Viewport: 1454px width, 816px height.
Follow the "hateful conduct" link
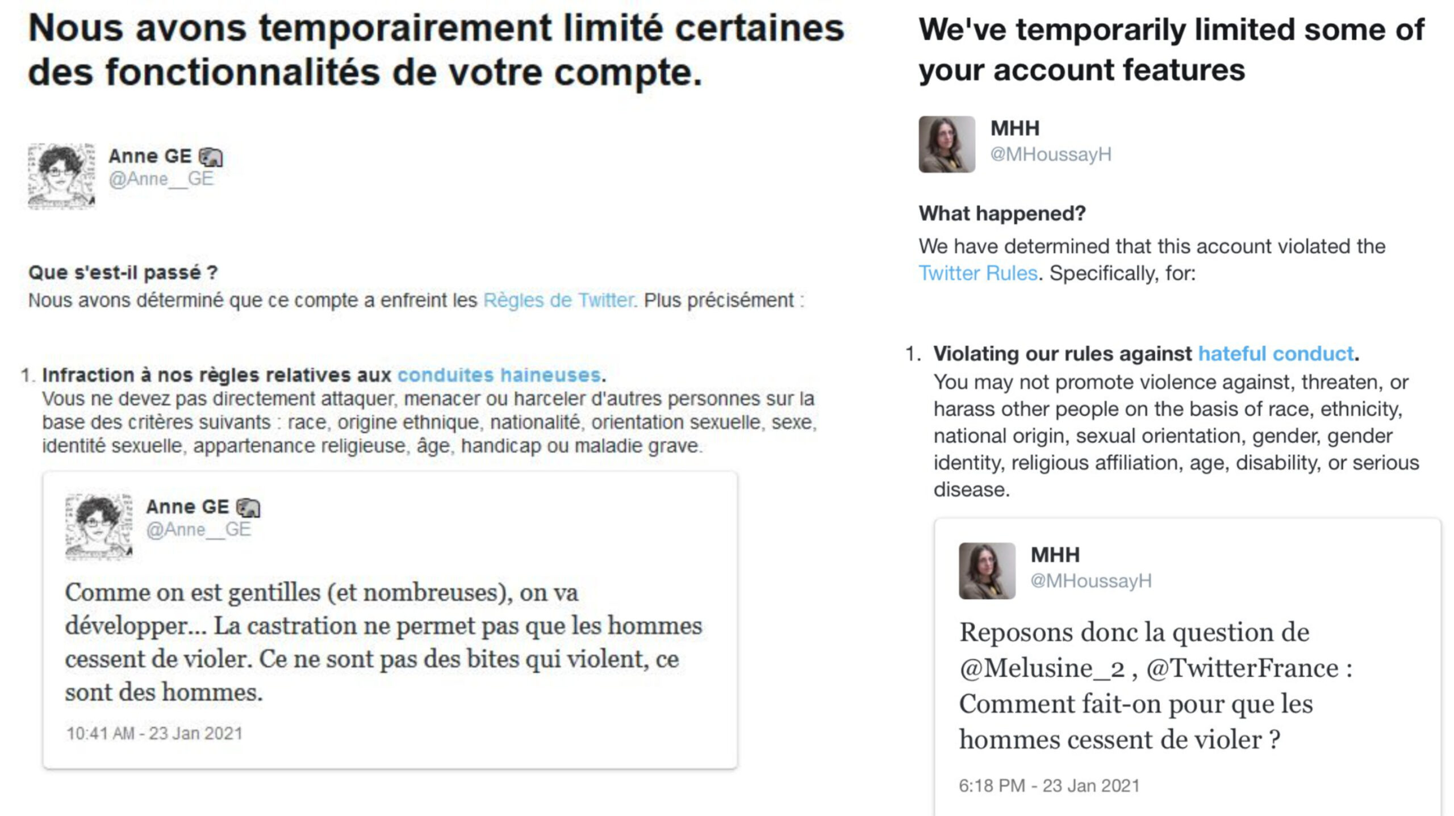(1276, 354)
